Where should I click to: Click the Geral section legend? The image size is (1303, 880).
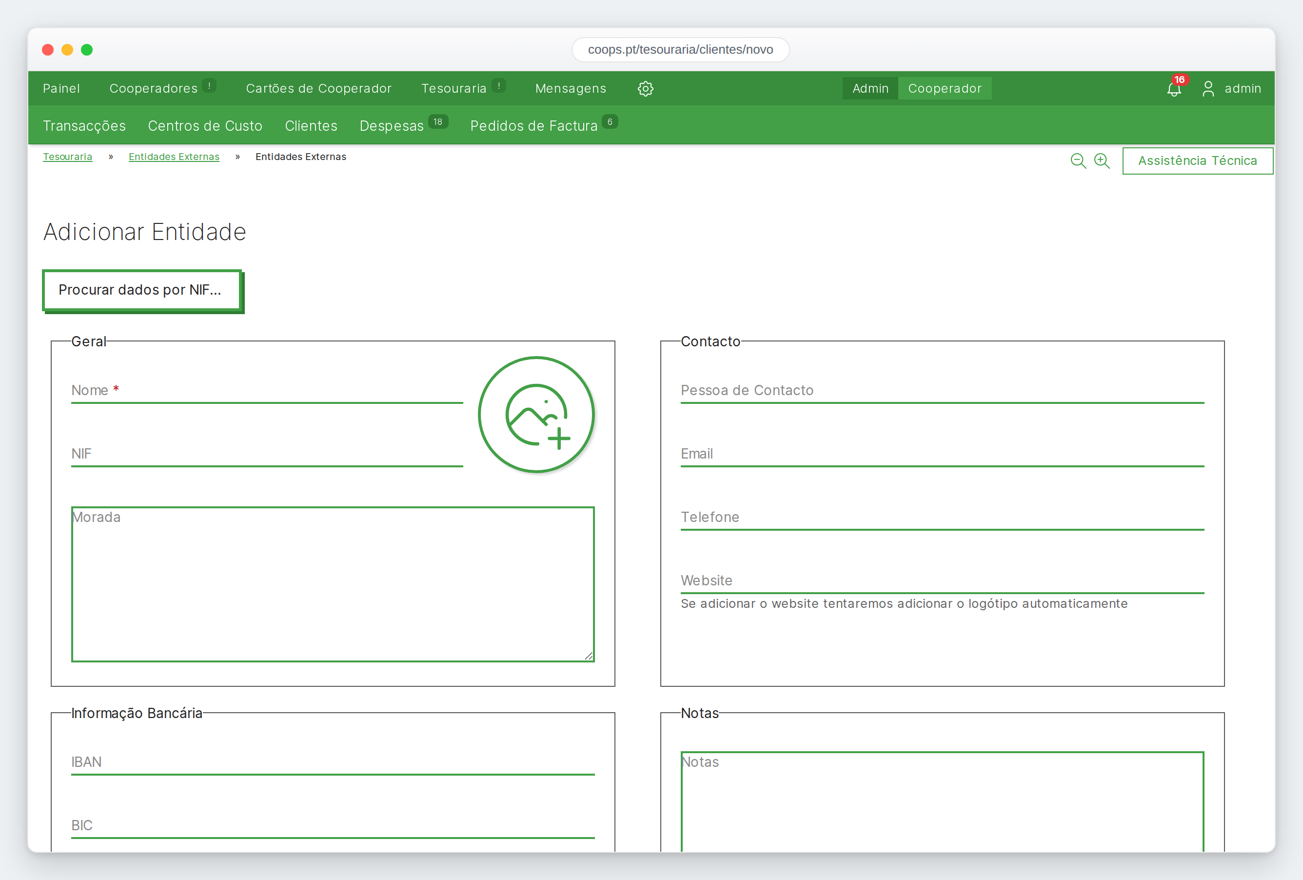tap(89, 341)
